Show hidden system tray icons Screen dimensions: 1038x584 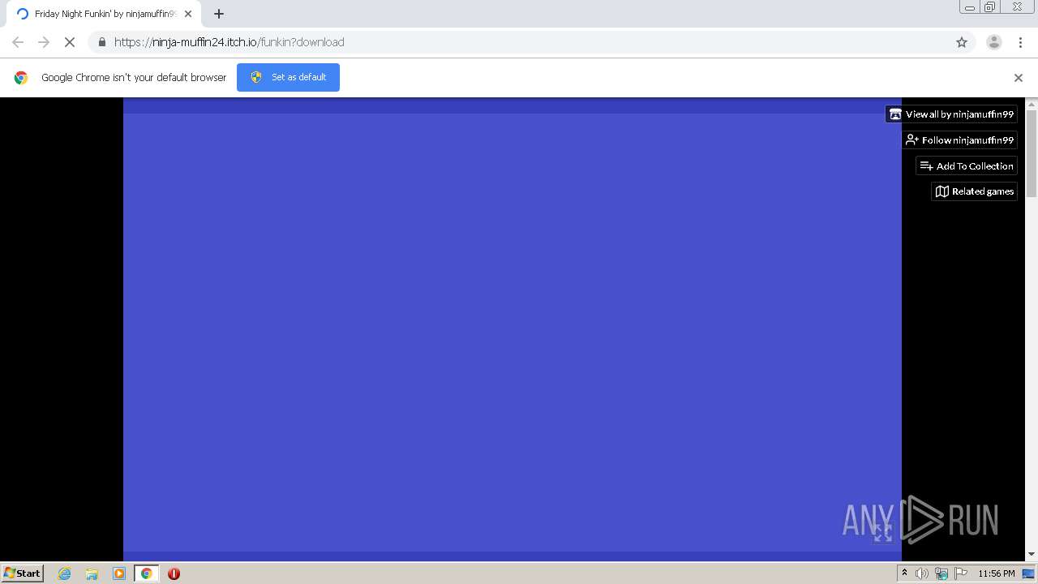904,573
